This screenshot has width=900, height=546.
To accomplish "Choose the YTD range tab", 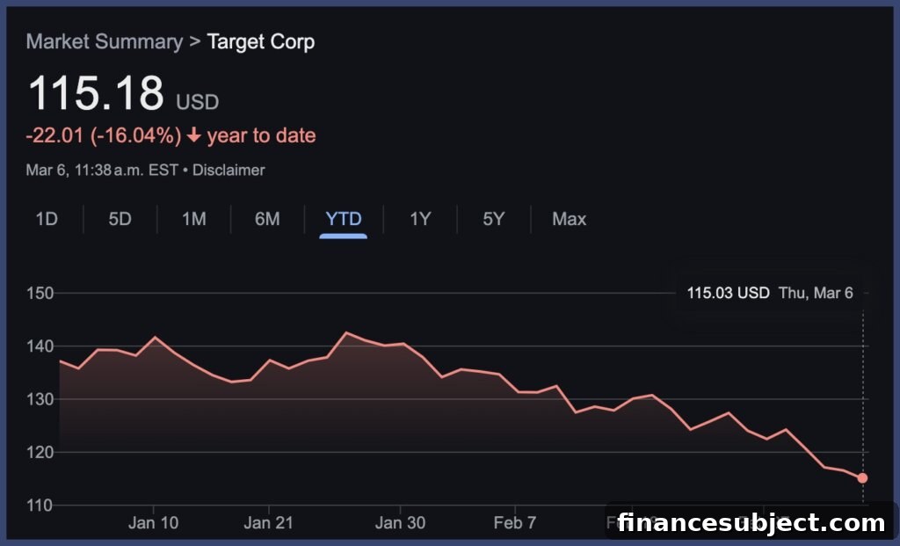I will coord(344,219).
